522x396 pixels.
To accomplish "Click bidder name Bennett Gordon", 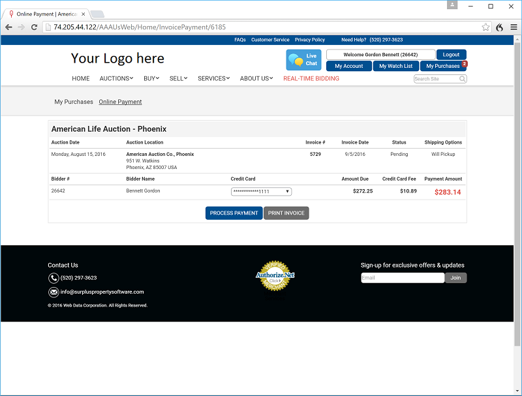I will (x=143, y=190).
